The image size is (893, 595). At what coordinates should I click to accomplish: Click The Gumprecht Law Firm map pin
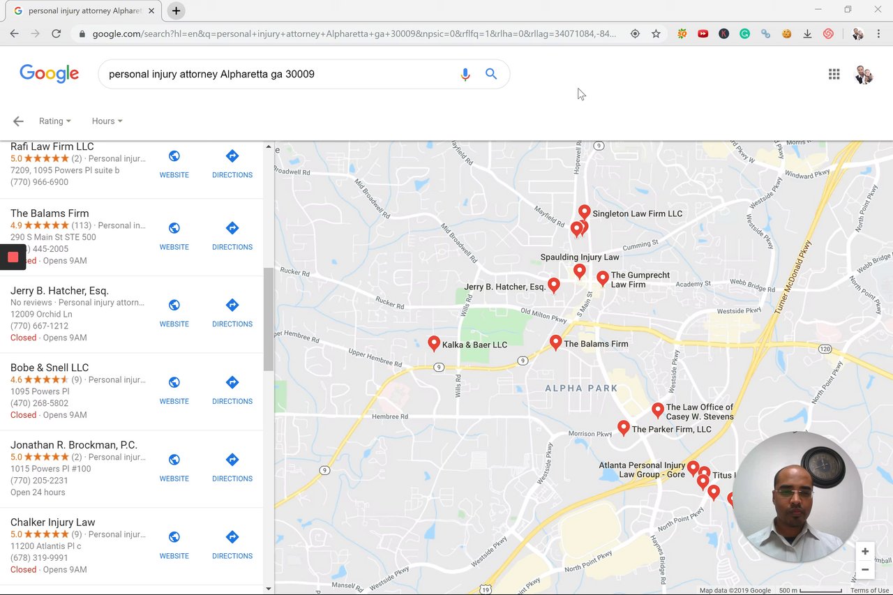click(603, 278)
